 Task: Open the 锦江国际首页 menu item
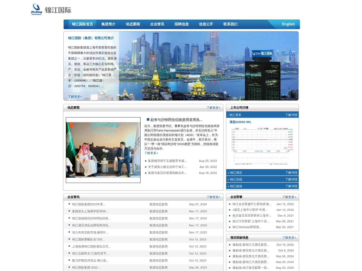pyautogui.click(x=82, y=24)
